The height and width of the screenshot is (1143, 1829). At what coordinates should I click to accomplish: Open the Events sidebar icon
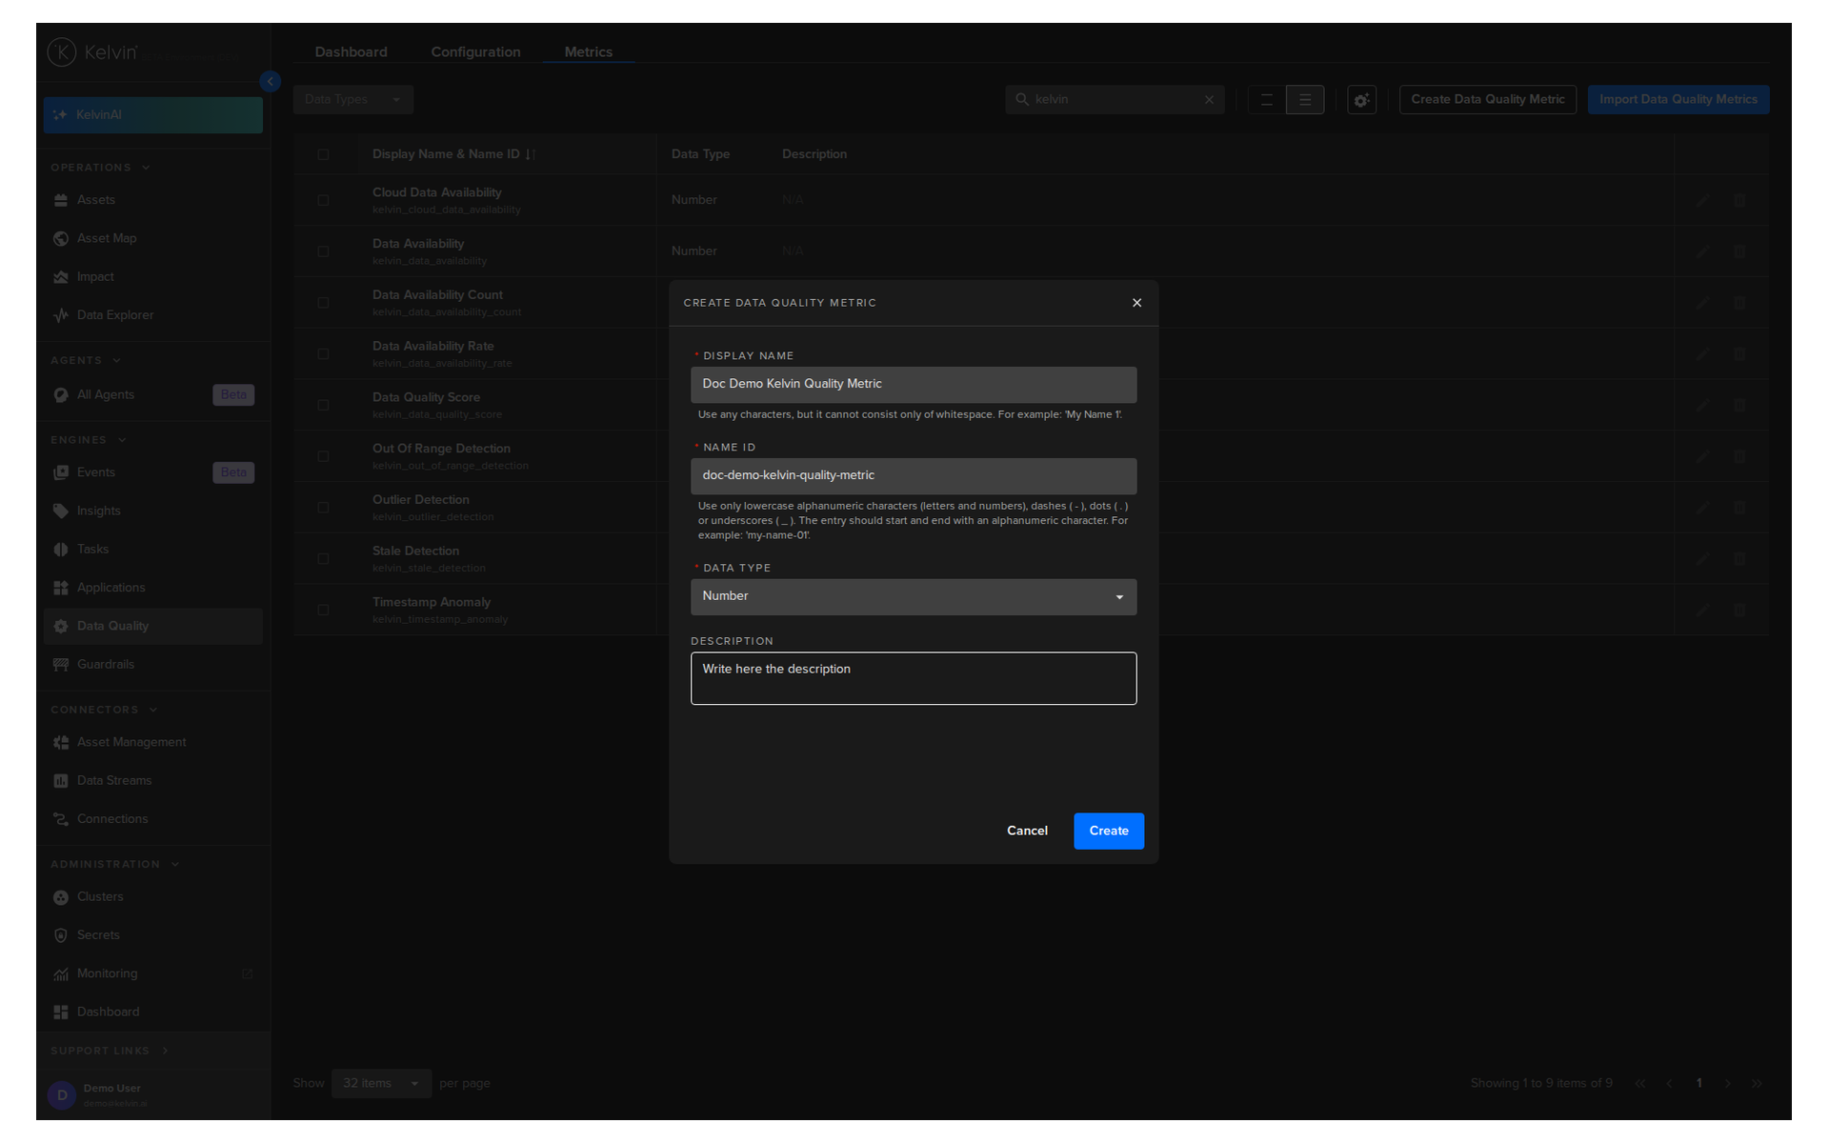pyautogui.click(x=61, y=472)
